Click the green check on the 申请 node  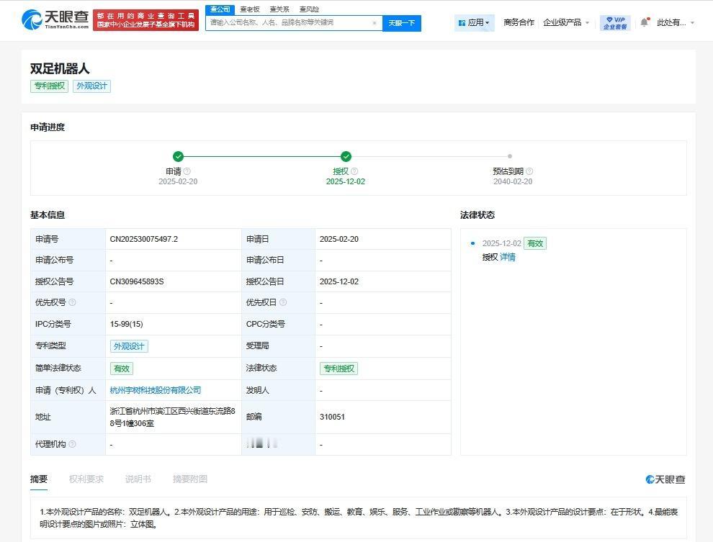(x=178, y=155)
